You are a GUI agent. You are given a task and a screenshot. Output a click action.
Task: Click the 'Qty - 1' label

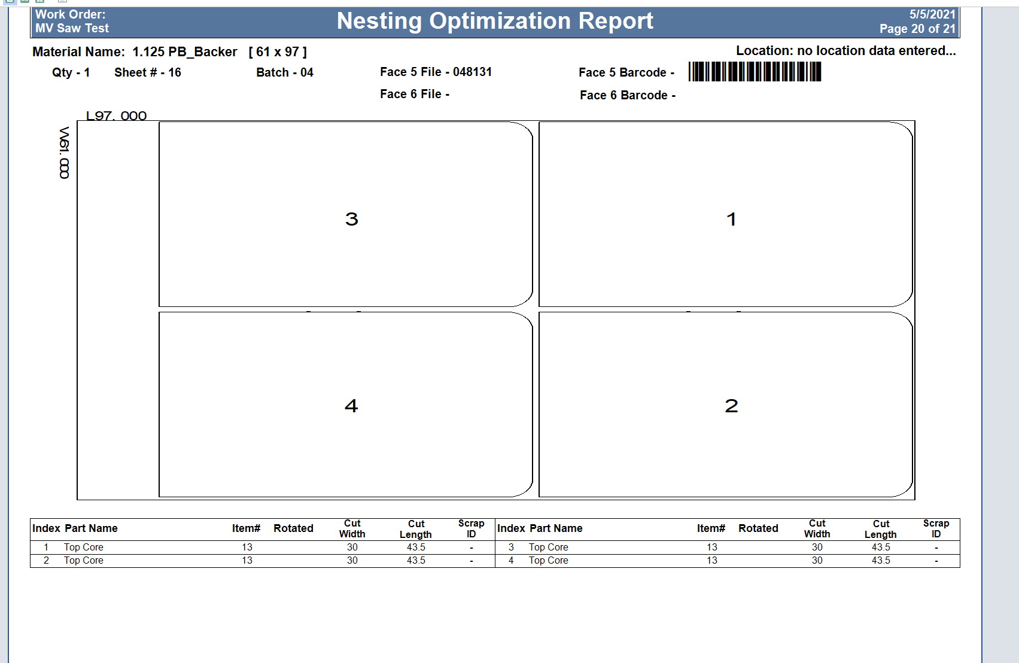pyautogui.click(x=71, y=72)
